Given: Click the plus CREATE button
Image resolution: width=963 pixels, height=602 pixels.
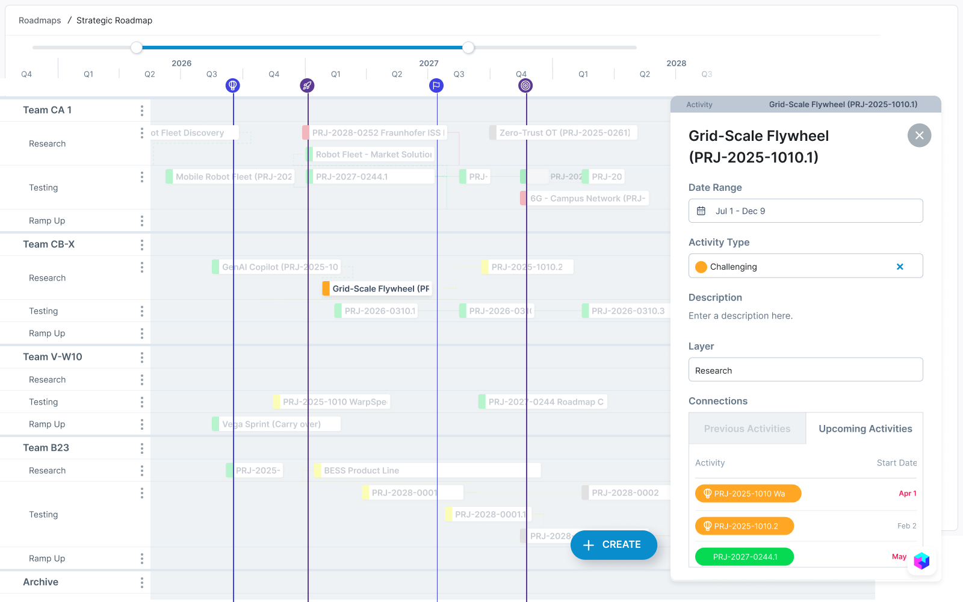Looking at the screenshot, I should pyautogui.click(x=613, y=545).
